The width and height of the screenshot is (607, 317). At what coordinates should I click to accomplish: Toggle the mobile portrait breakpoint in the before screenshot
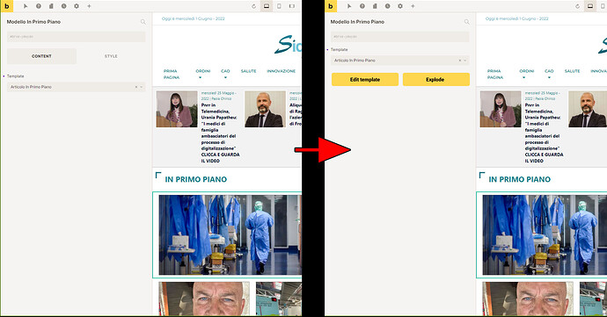tap(279, 6)
